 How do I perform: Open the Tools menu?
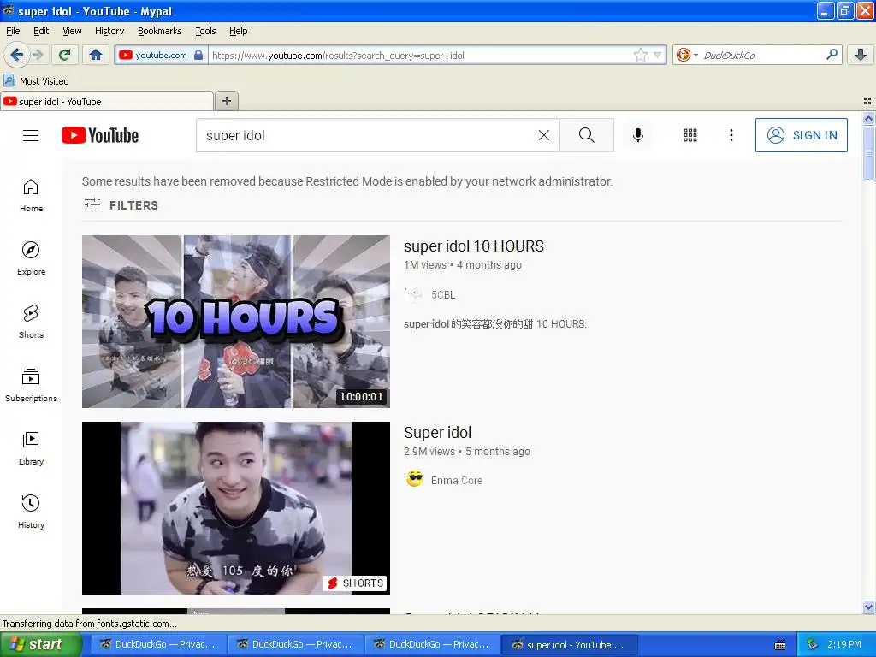[x=205, y=31]
